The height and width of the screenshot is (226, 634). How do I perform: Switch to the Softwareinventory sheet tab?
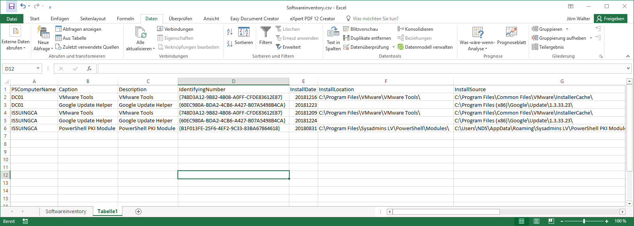coord(66,212)
